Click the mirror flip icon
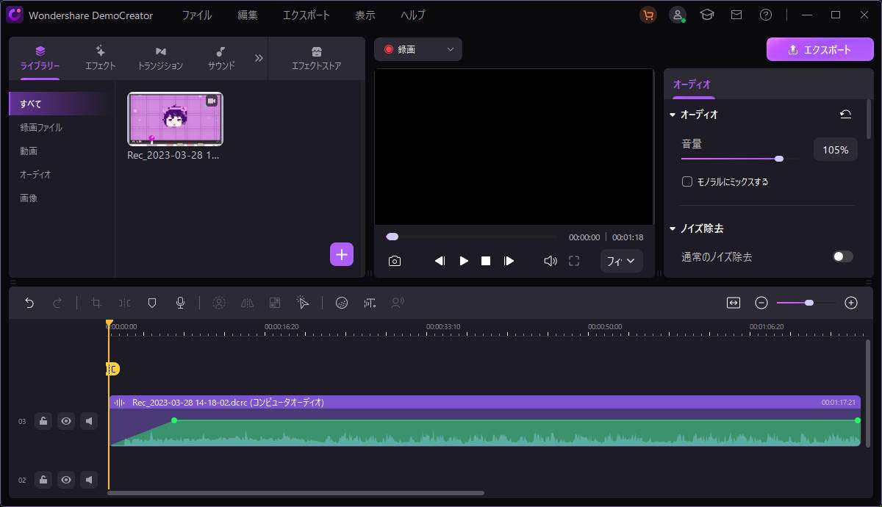This screenshot has height=507, width=882. pos(247,303)
